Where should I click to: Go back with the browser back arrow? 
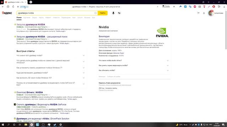3,7
